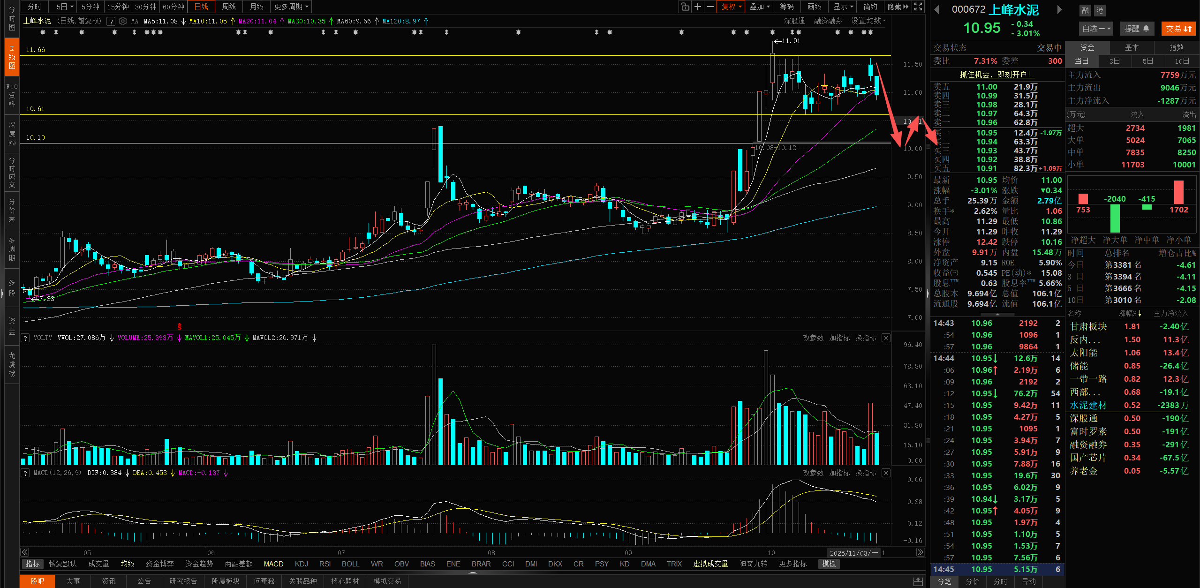Toggle fullscreen chart icon
This screenshot has height=588, width=1200.
[x=918, y=7]
